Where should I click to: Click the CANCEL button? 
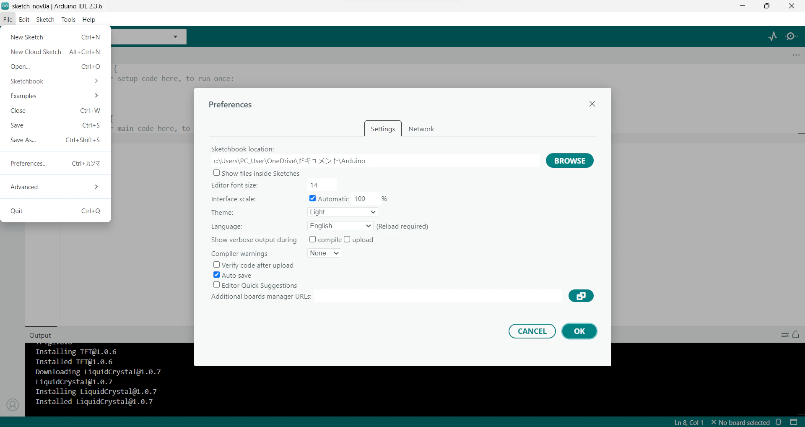click(x=532, y=331)
